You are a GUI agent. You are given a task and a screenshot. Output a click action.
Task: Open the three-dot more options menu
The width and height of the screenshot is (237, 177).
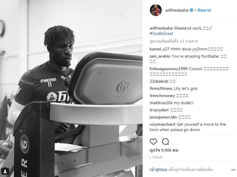[233, 170]
